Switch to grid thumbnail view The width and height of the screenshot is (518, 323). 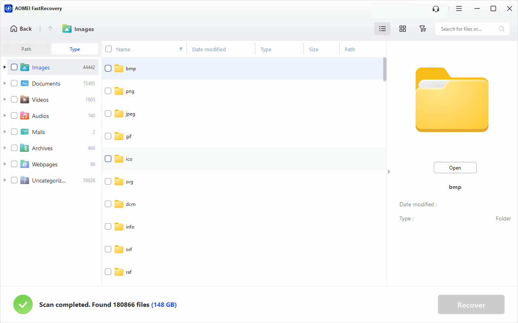coord(403,29)
